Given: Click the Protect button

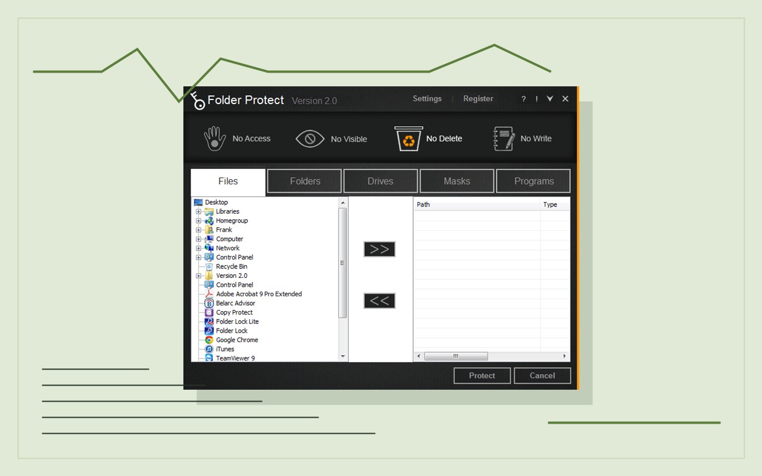Looking at the screenshot, I should tap(482, 375).
